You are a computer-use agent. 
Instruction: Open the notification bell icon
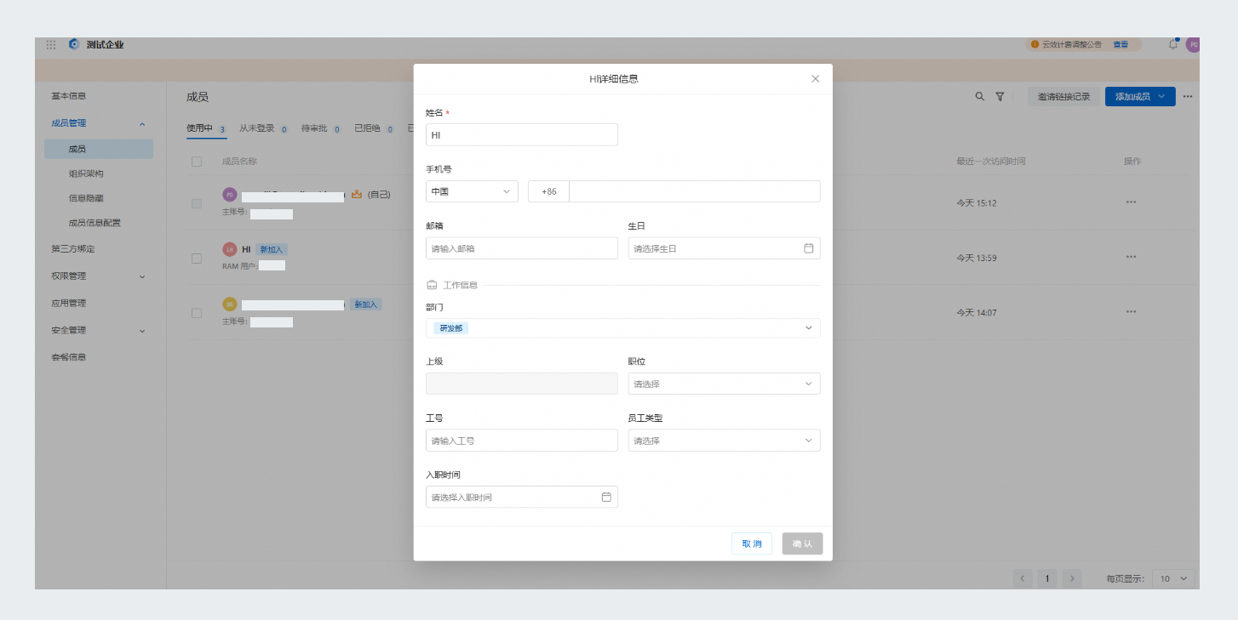(x=1173, y=44)
